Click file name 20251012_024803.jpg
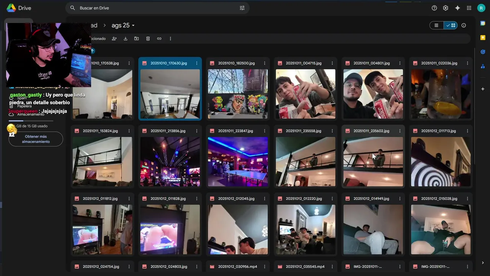This screenshot has width=490, height=276. (x=169, y=267)
